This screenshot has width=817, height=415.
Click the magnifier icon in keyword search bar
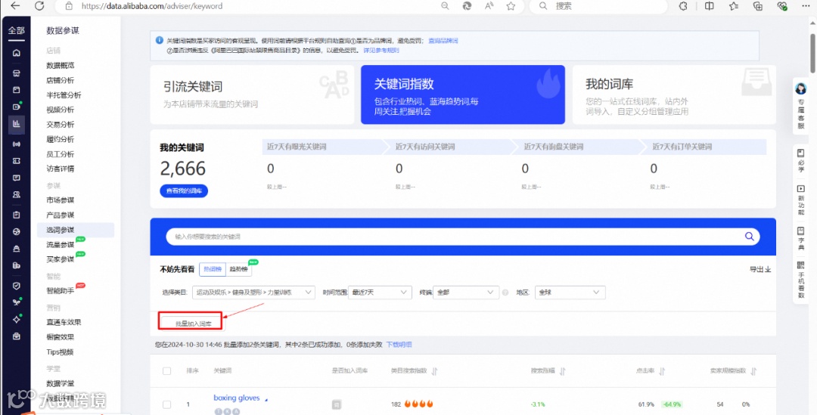point(749,237)
